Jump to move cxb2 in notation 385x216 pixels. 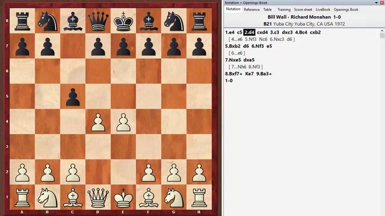pos(315,32)
